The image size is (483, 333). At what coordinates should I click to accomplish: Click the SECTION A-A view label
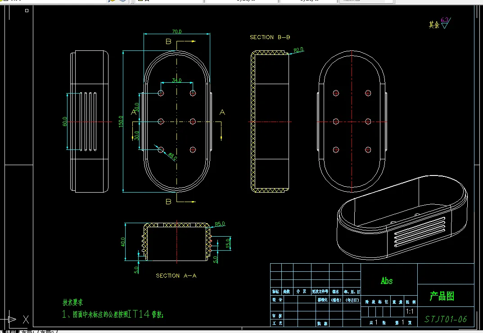[176, 276]
